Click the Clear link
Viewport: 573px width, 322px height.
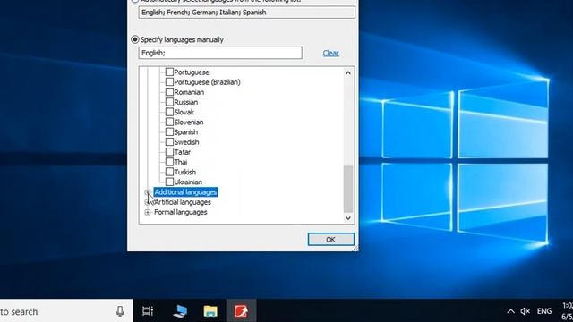tap(330, 53)
